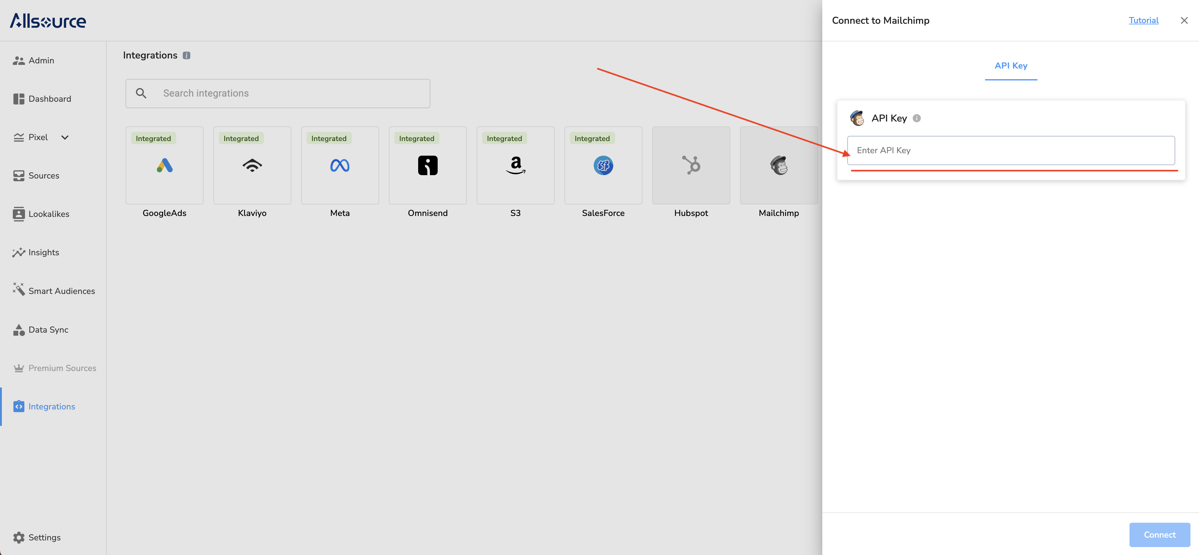Close the Connect to Mailchimp panel
The width and height of the screenshot is (1199, 555).
pyautogui.click(x=1184, y=20)
